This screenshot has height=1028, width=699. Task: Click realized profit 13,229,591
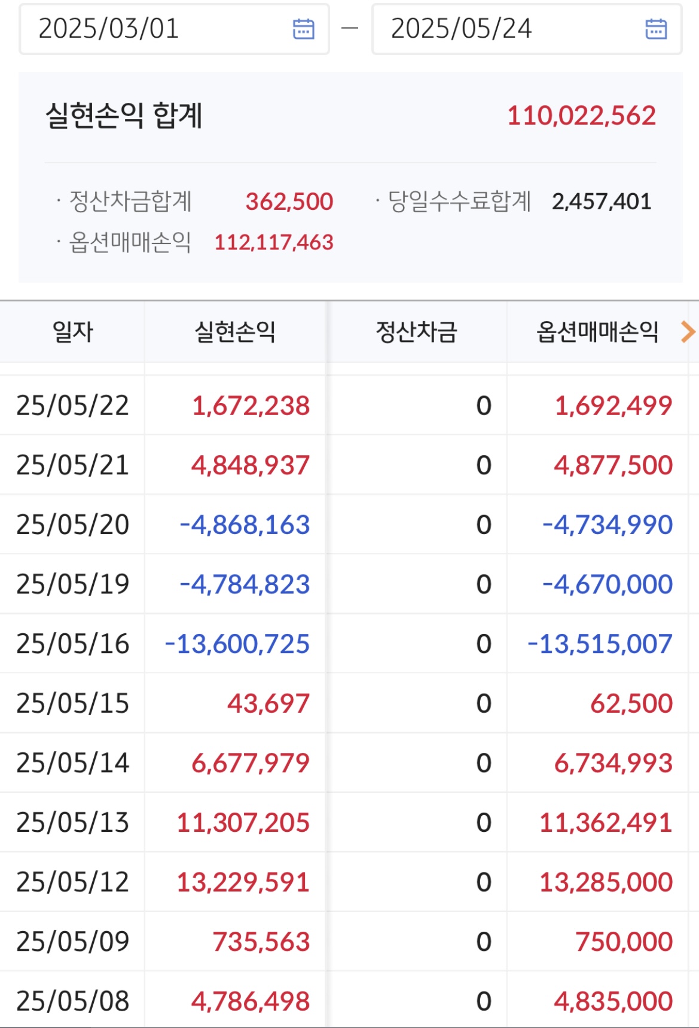point(243,882)
